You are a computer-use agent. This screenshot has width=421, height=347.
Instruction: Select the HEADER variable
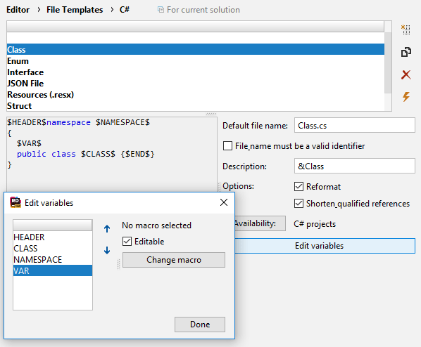[x=53, y=237]
